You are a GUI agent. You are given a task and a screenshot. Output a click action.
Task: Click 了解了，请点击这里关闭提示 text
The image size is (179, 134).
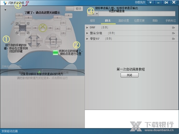click(42, 13)
